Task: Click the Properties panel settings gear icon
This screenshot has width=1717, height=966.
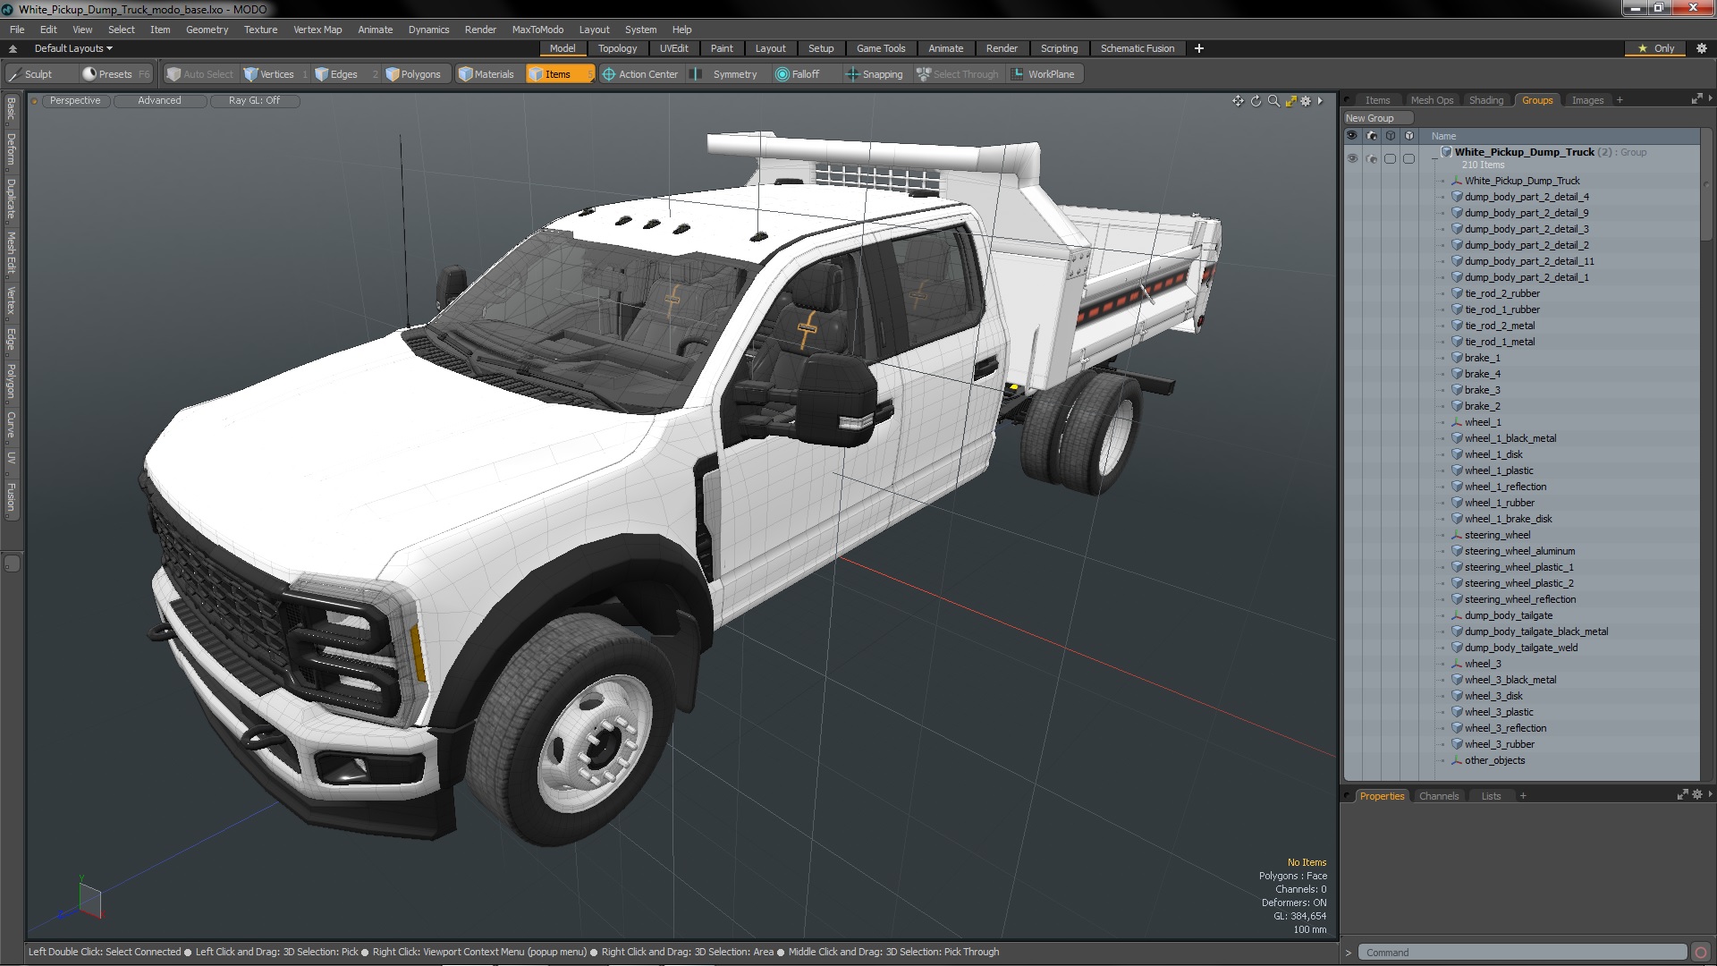Action: [1697, 794]
